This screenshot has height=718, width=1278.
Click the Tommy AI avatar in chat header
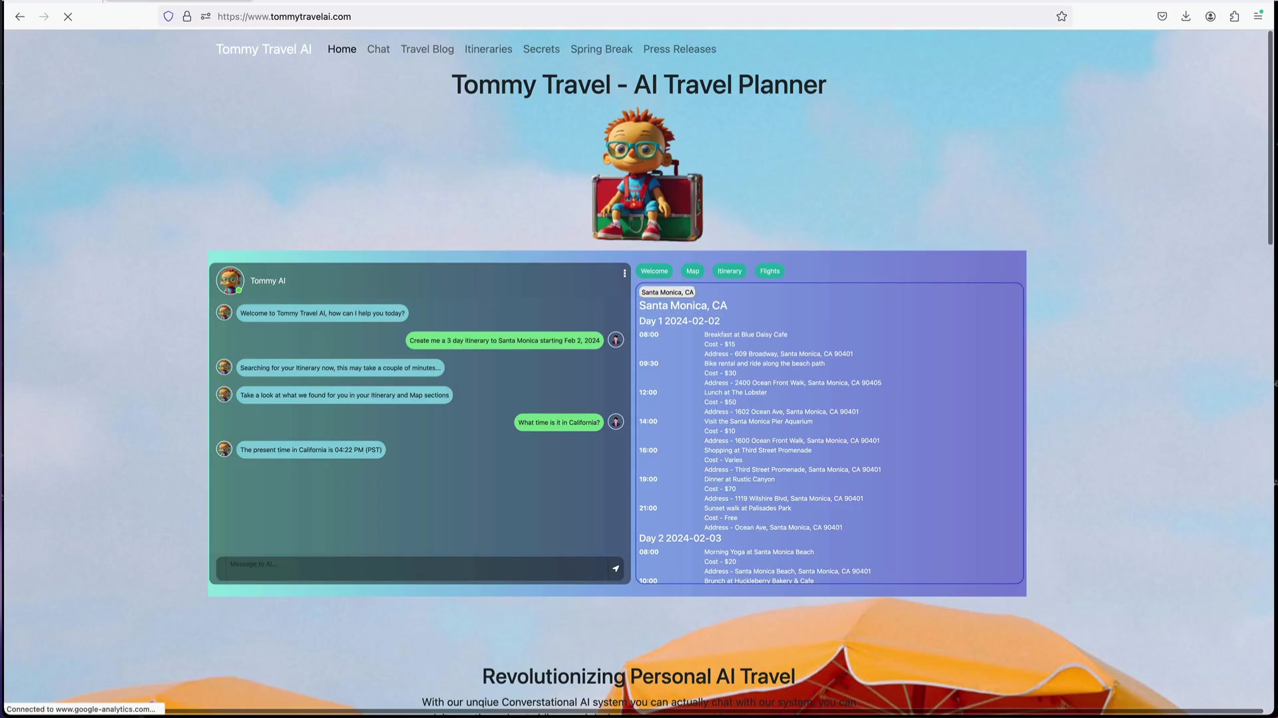230,281
